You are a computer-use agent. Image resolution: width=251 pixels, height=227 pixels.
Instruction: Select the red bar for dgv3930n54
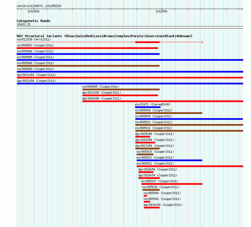point(152,208)
